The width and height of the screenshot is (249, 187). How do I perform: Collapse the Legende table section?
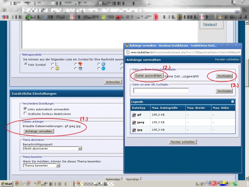233,102
